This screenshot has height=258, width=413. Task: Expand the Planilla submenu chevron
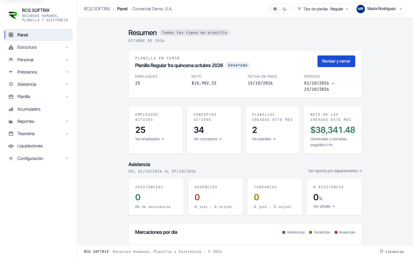pos(67,97)
